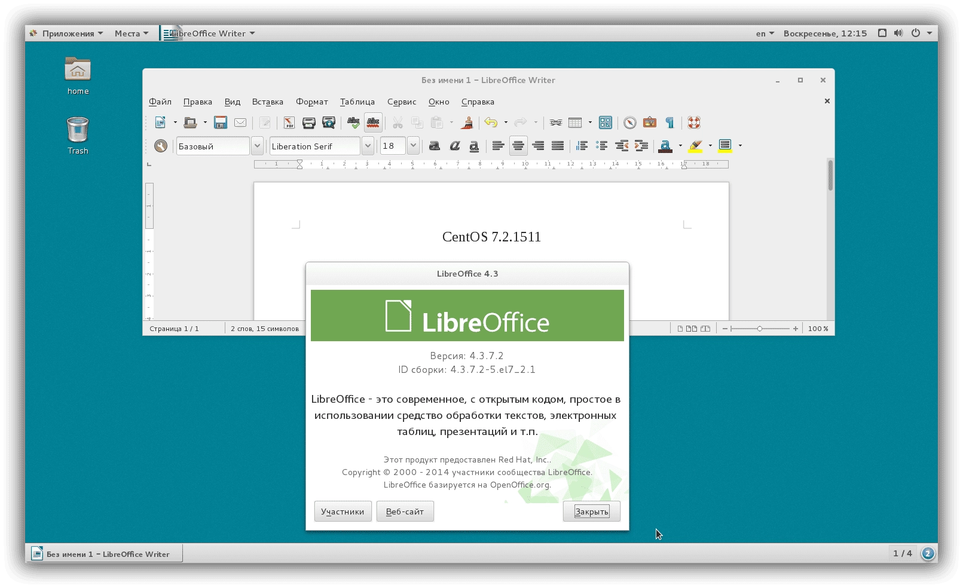Click the Open file folder icon
The image size is (963, 588).
tap(190, 122)
